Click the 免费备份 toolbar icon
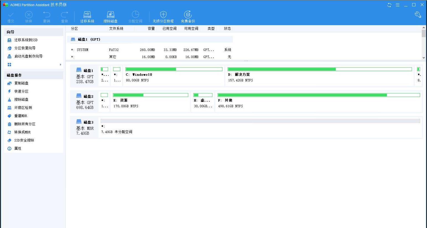The image size is (427, 228). pos(188,15)
